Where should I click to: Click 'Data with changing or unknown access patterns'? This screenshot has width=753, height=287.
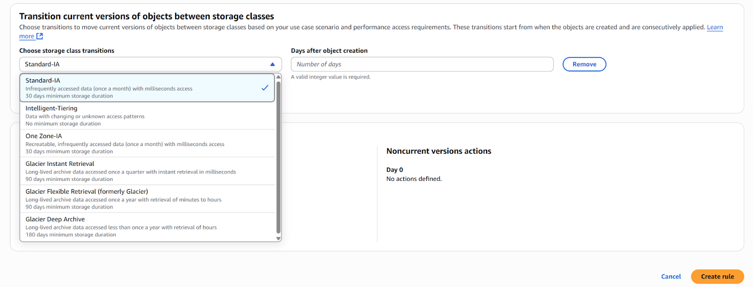point(85,116)
